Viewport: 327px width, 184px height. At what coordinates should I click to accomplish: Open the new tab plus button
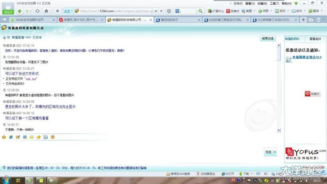coord(304,20)
